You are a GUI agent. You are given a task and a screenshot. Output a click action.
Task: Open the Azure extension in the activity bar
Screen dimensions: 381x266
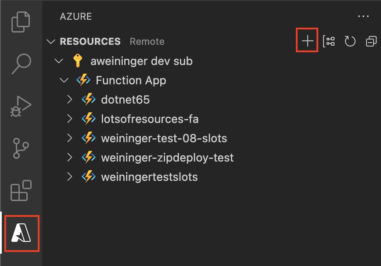(x=22, y=234)
